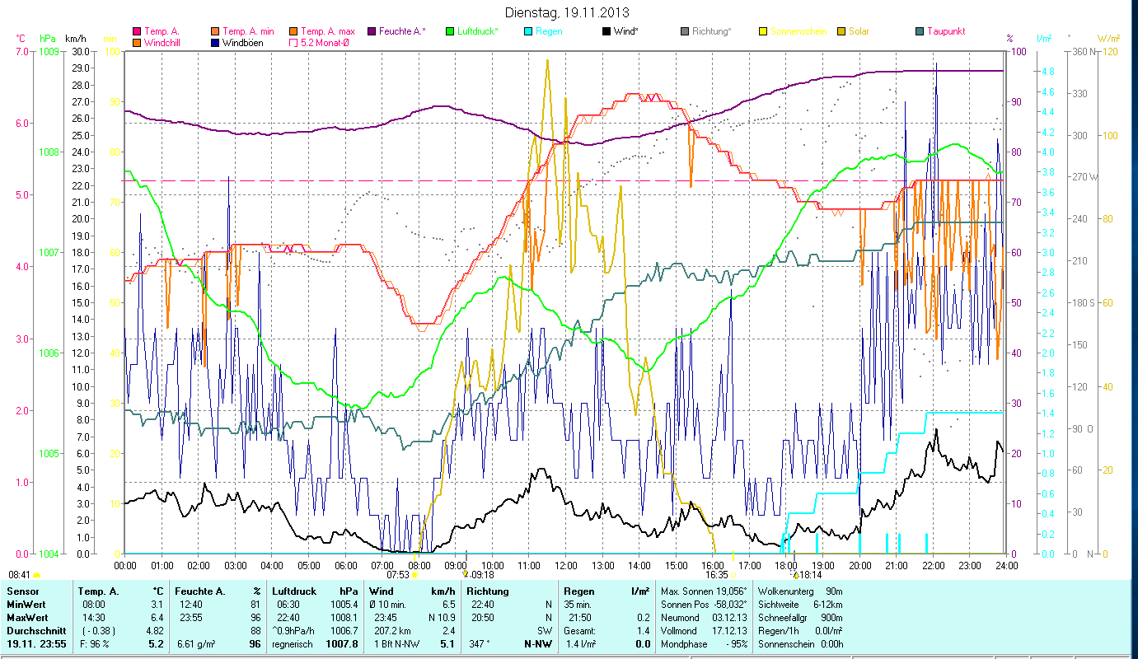Screen dimensions: 1138x659
Task: Click the 6.61 g/m³ humidity value
Action: point(195,644)
